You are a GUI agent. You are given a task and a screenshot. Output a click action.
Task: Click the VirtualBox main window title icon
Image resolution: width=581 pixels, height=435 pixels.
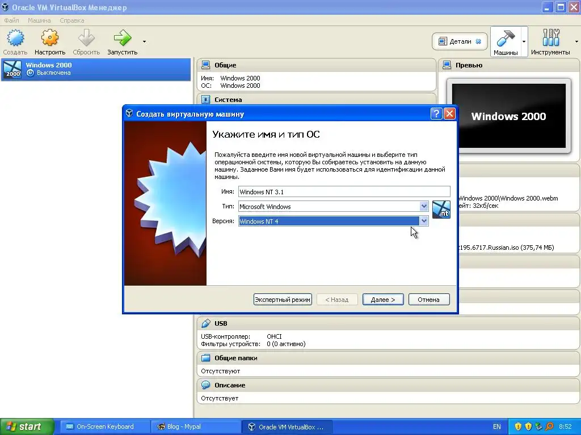[x=5, y=7]
